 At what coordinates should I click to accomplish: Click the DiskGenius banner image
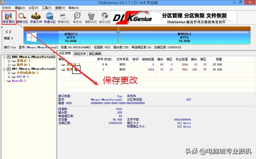[x=174, y=18]
